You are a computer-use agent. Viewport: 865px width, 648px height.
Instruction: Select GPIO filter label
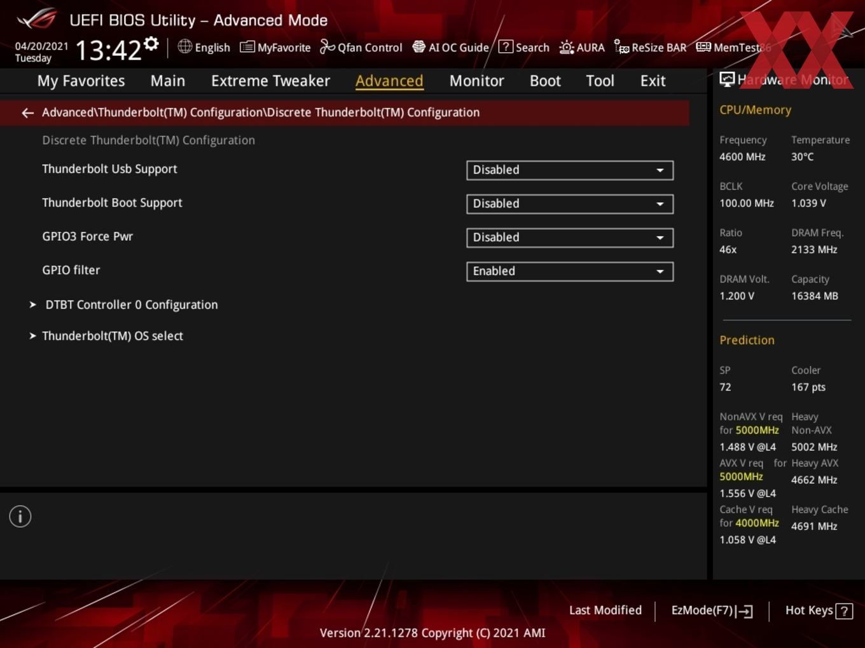click(x=71, y=270)
